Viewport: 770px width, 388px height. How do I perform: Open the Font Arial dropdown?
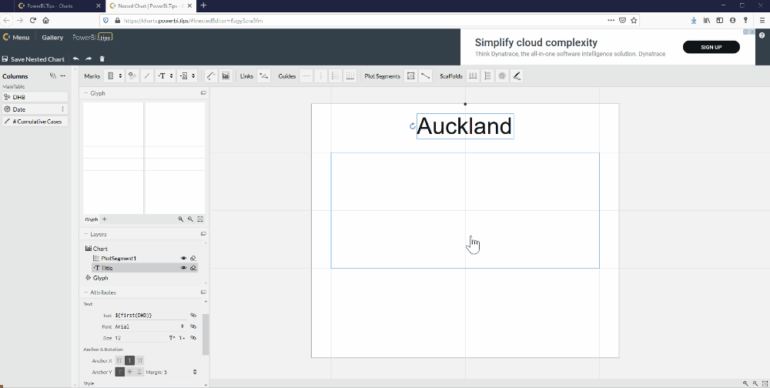point(150,326)
